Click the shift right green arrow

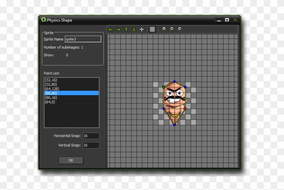118,29
